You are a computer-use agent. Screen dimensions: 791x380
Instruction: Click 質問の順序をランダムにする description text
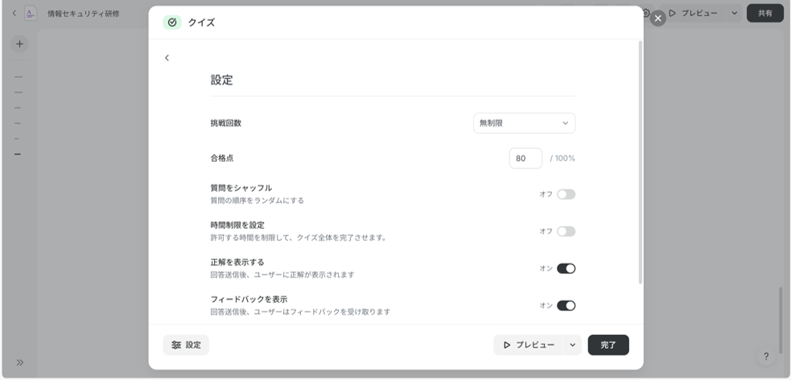pyautogui.click(x=257, y=200)
